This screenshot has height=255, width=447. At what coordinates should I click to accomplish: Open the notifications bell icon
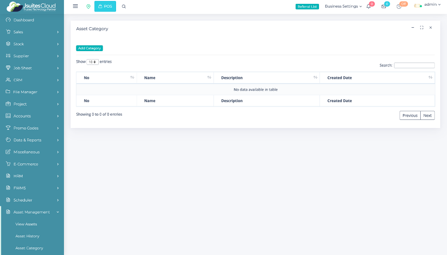pos(369,6)
